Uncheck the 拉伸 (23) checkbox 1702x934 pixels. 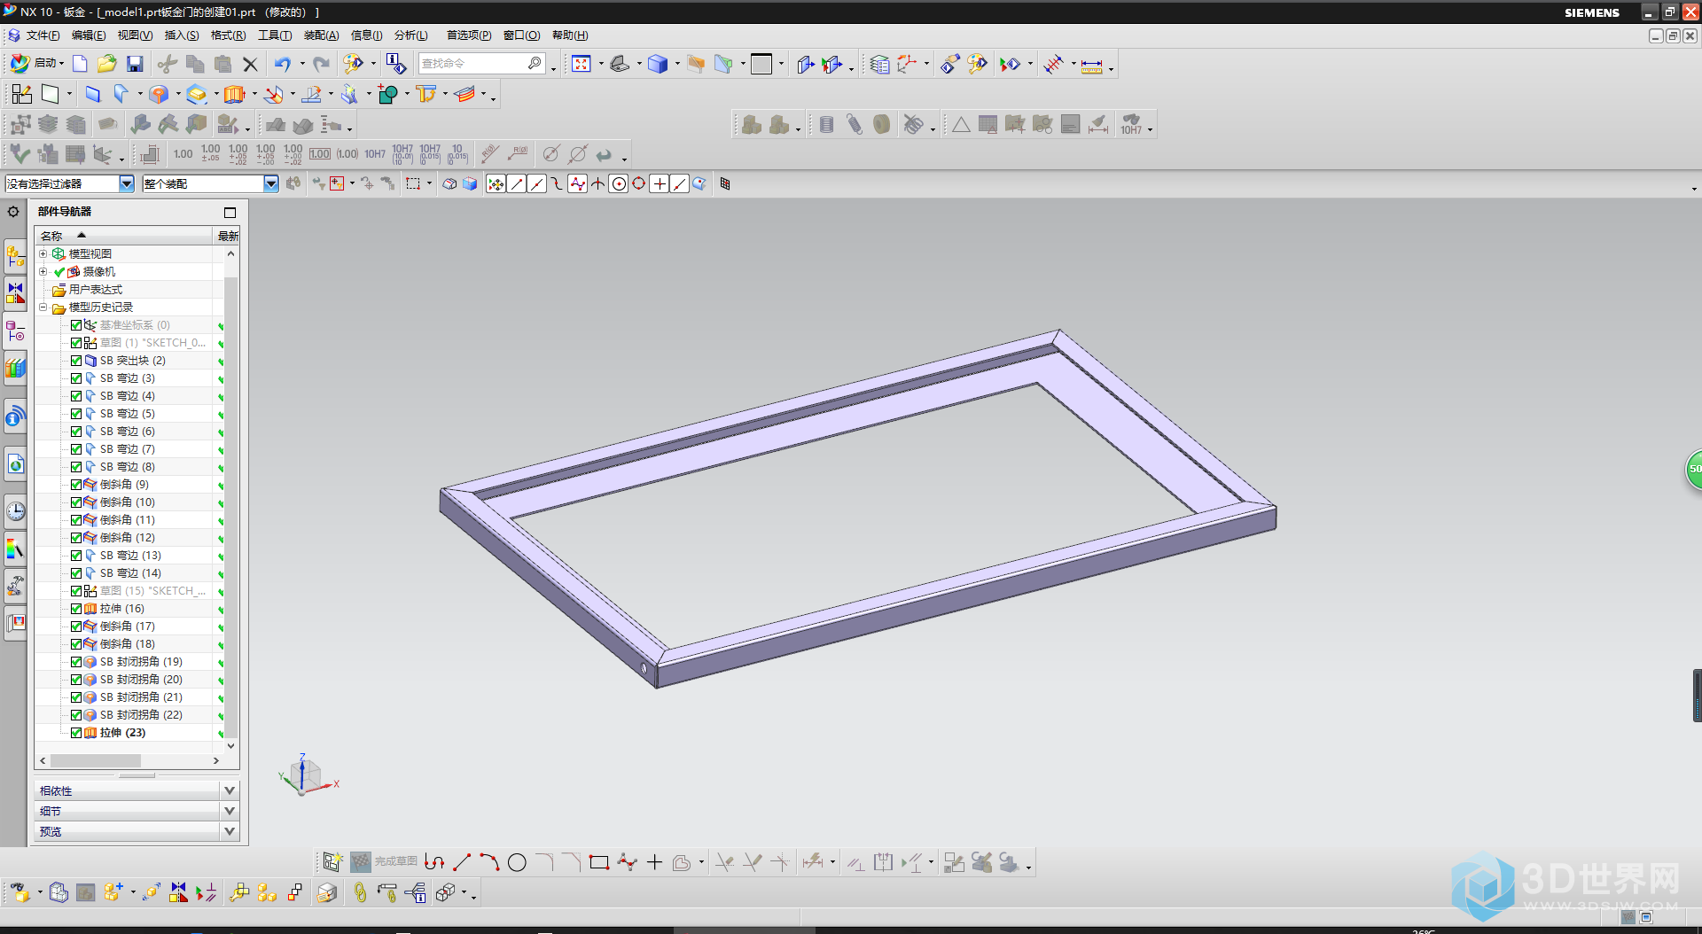pos(76,733)
